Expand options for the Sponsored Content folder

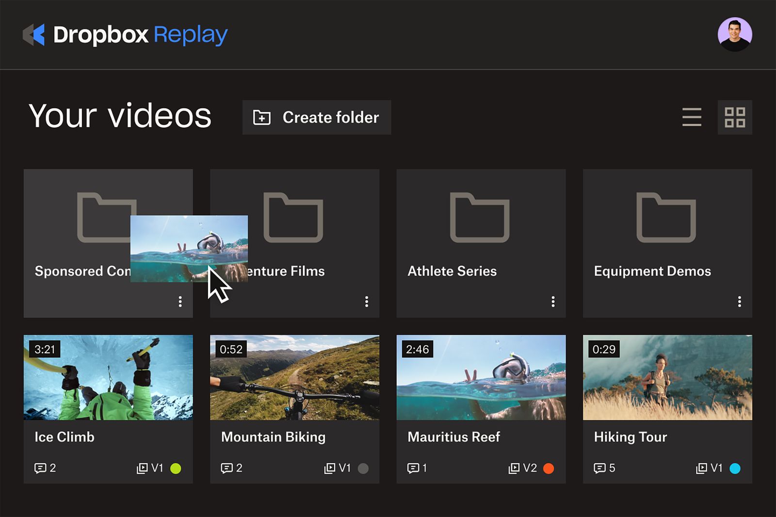coord(180,301)
